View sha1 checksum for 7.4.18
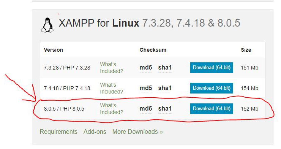Image resolution: width=281 pixels, height=149 pixels. coord(165,88)
